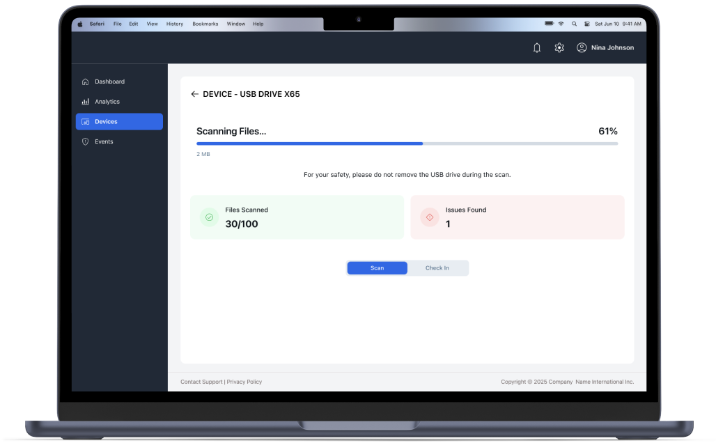Click Nina Johnson account name
Screen dimensions: 716x443
(x=612, y=47)
